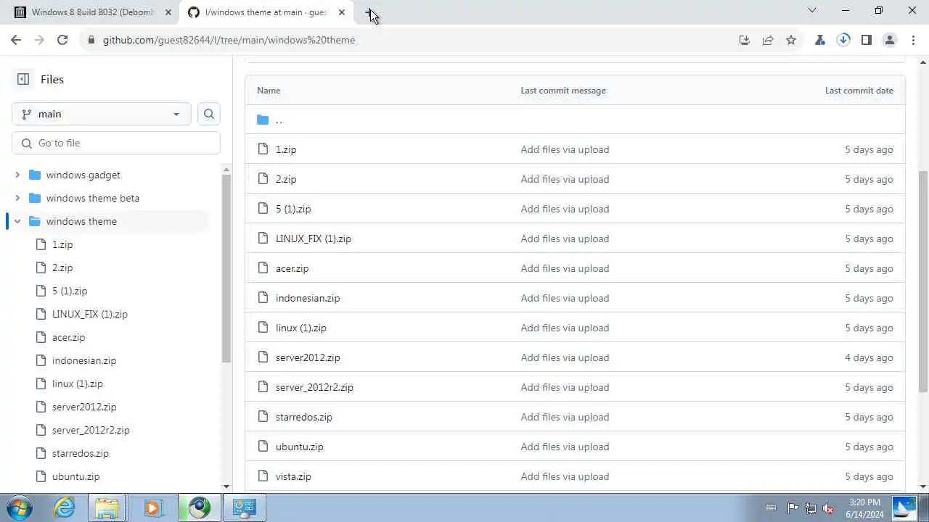Click the Last commit date column header
This screenshot has height=522, width=929.
859,91
